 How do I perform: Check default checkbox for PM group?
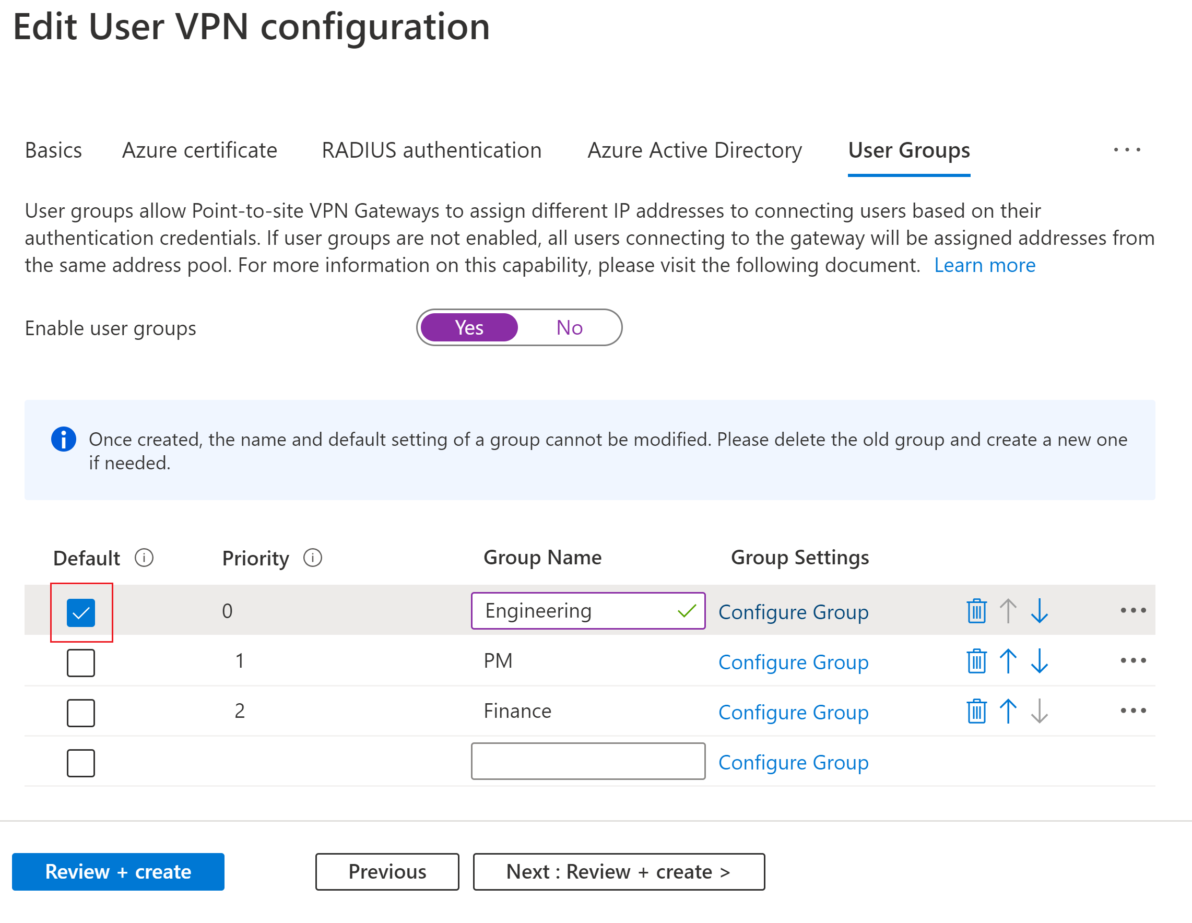pos(81,662)
